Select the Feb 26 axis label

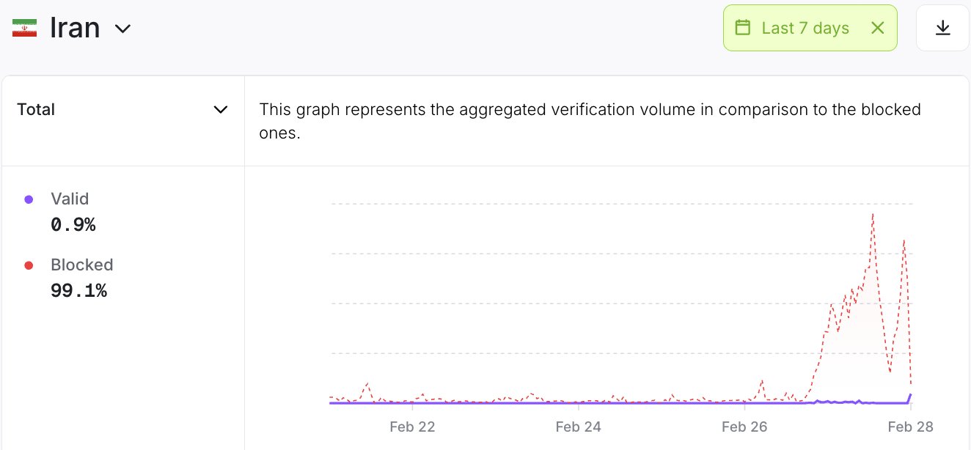click(x=744, y=427)
